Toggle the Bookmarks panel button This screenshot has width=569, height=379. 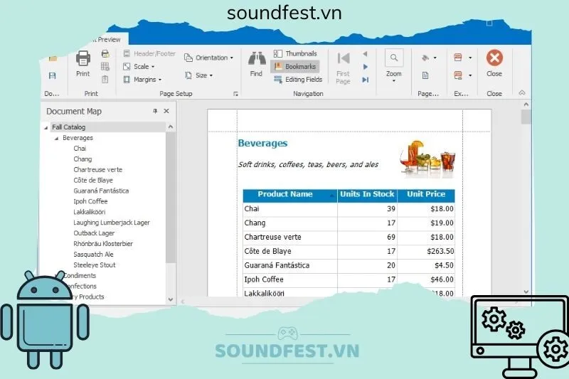click(x=295, y=67)
